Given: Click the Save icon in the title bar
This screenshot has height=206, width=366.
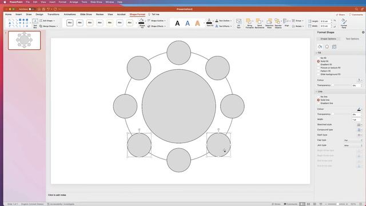Looking at the screenshot, I should tap(43, 9).
